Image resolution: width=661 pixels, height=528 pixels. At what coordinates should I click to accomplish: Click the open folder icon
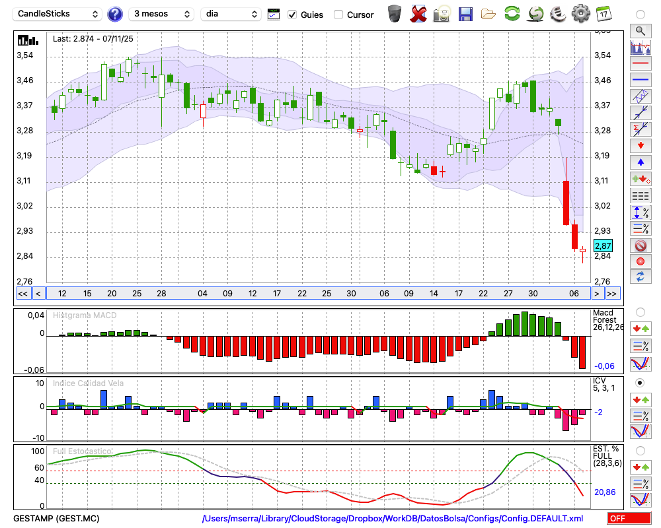coord(488,15)
